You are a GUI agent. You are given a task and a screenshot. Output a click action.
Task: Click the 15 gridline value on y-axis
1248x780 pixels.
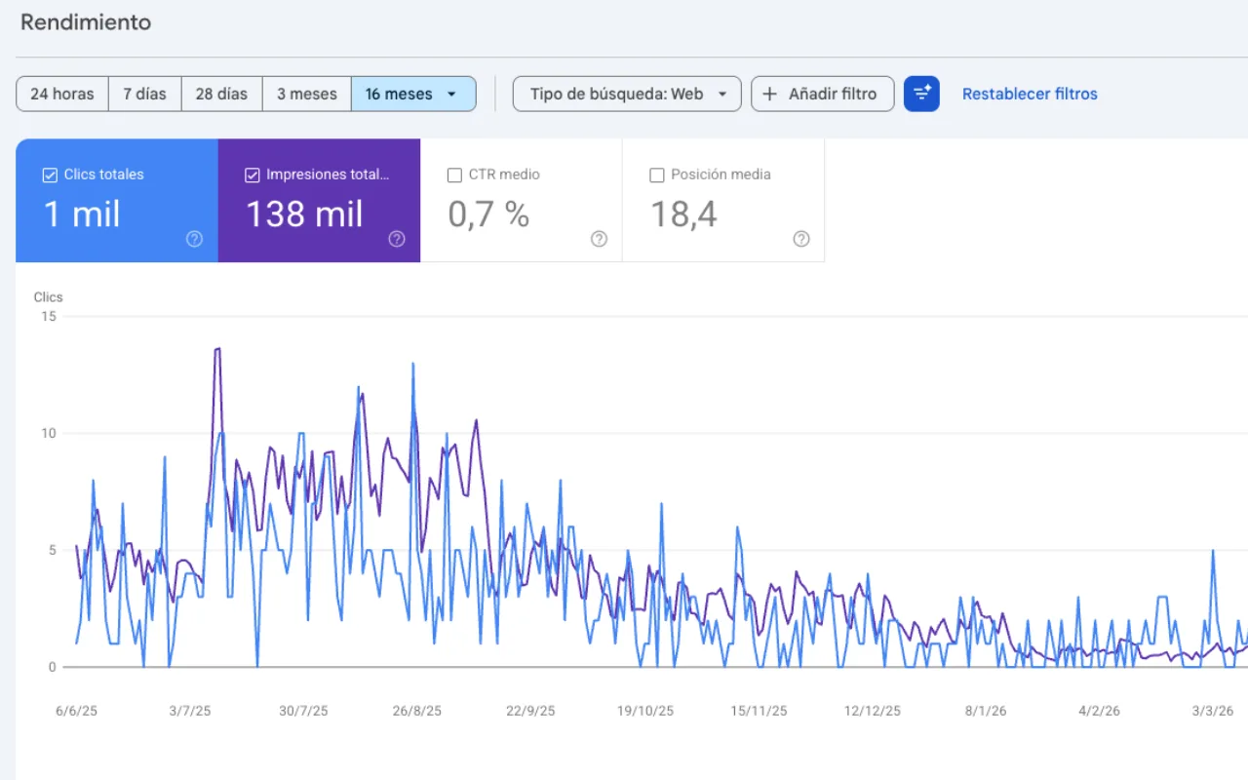coord(49,317)
